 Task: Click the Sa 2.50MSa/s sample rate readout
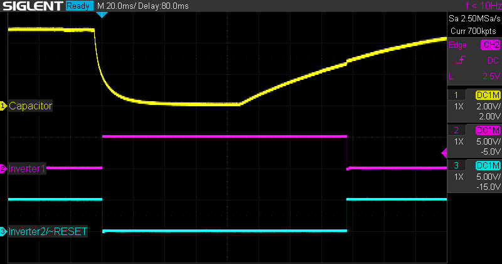[x=474, y=19]
